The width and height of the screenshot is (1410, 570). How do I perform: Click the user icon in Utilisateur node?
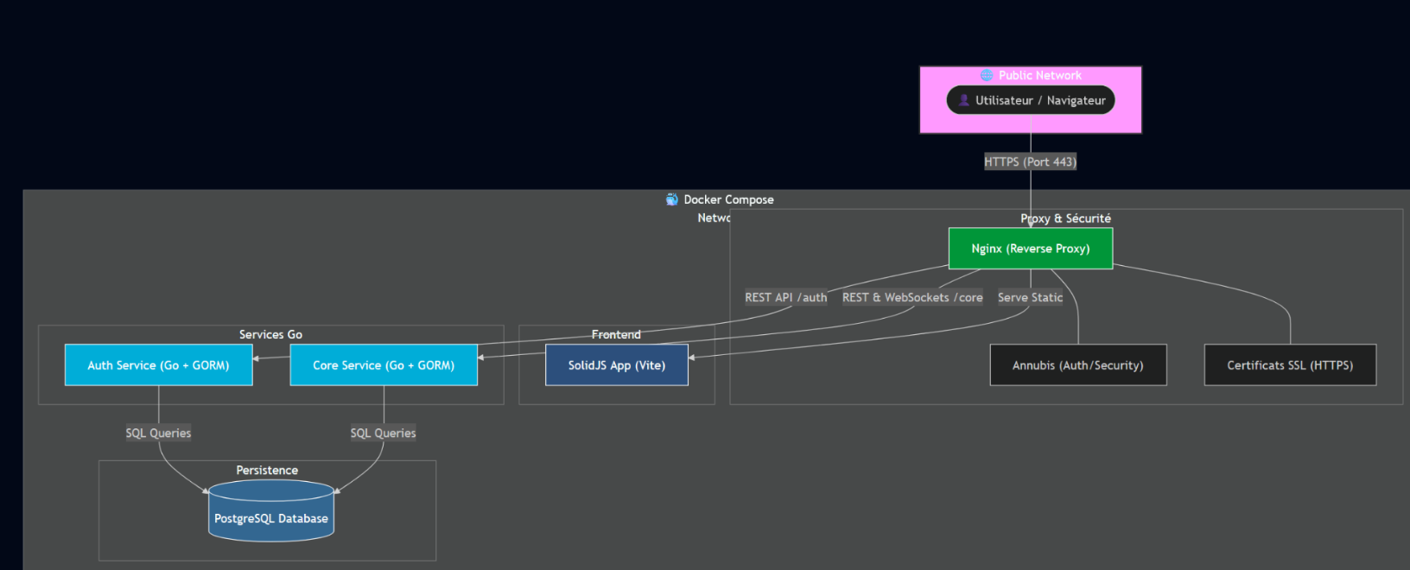(x=963, y=100)
